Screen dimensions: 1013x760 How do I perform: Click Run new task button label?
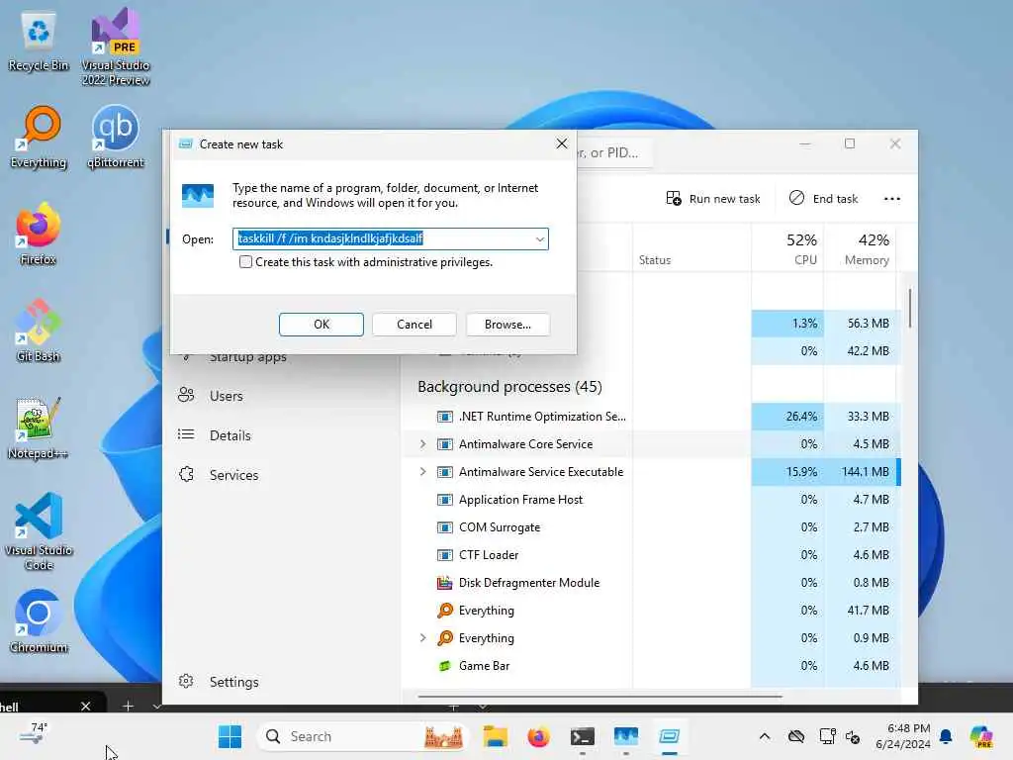pyautogui.click(x=724, y=199)
